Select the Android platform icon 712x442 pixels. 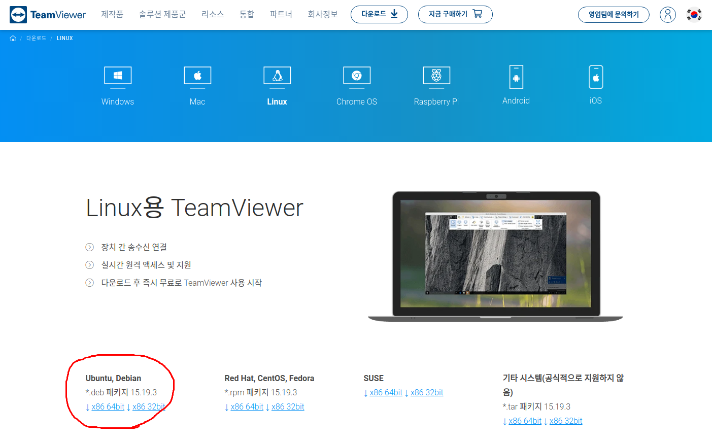516,77
